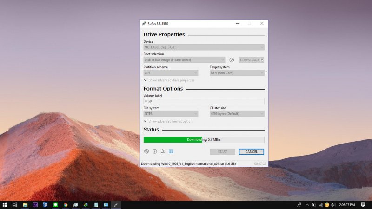Open the Action Center notifications icon
Viewport: 372px width, 209px height.
click(363, 205)
